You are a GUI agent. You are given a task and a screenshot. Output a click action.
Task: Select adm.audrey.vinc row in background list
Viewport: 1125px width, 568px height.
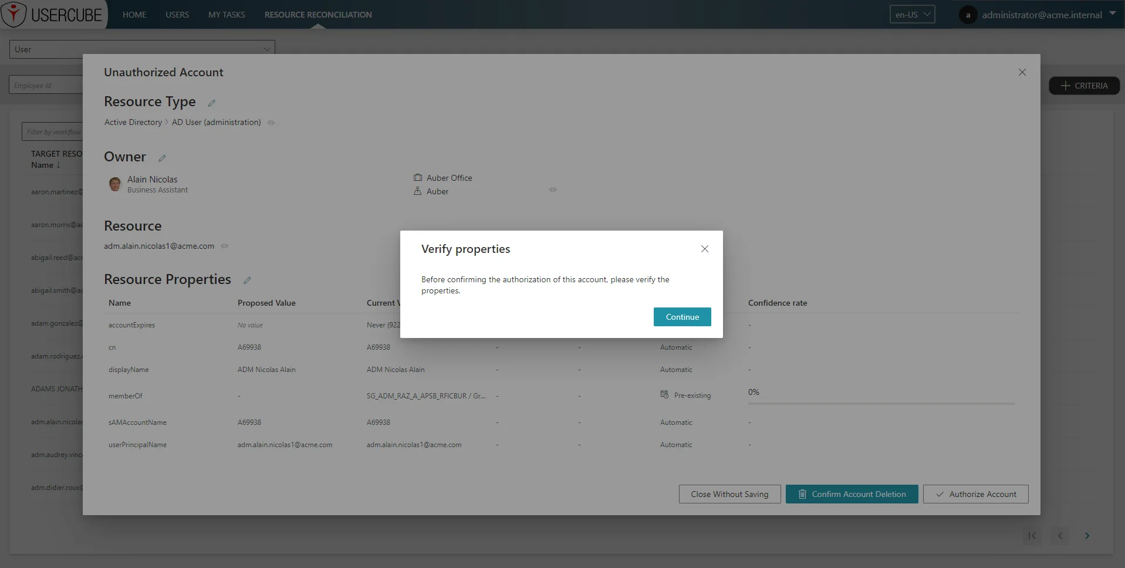[57, 455]
